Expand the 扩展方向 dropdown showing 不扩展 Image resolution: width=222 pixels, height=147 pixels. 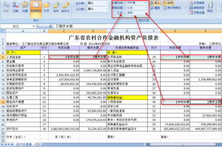[146, 3]
